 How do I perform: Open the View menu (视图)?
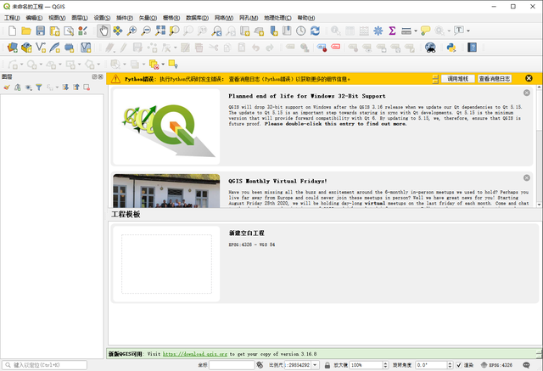tap(57, 18)
